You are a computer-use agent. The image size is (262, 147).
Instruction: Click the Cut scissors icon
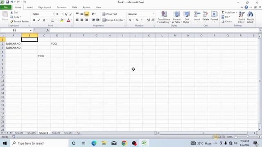coord(11,13)
